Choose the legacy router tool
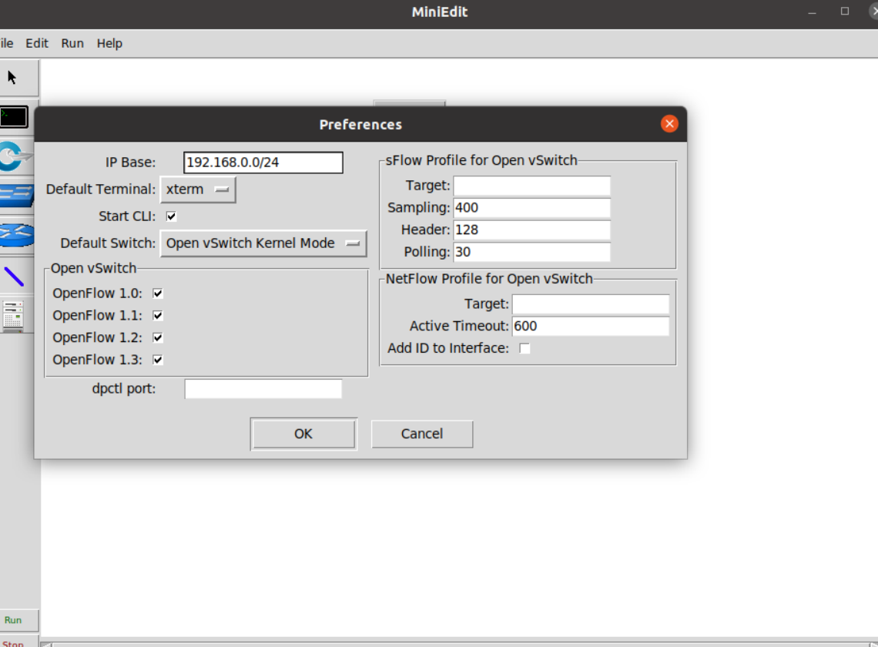The image size is (878, 647). (x=17, y=235)
